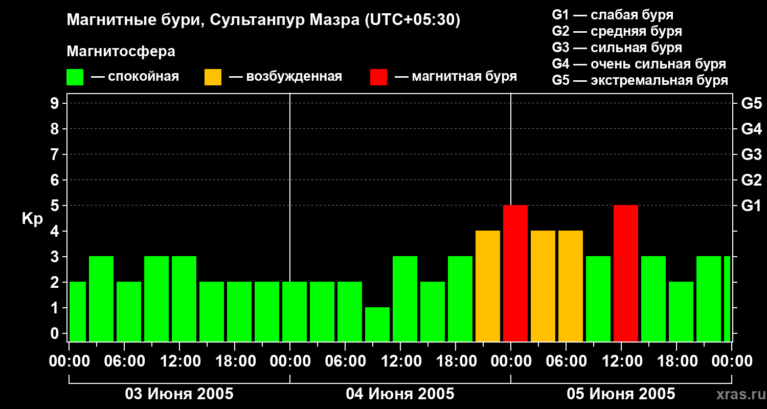Click the 'G2' tick label on the right axis

752,180
